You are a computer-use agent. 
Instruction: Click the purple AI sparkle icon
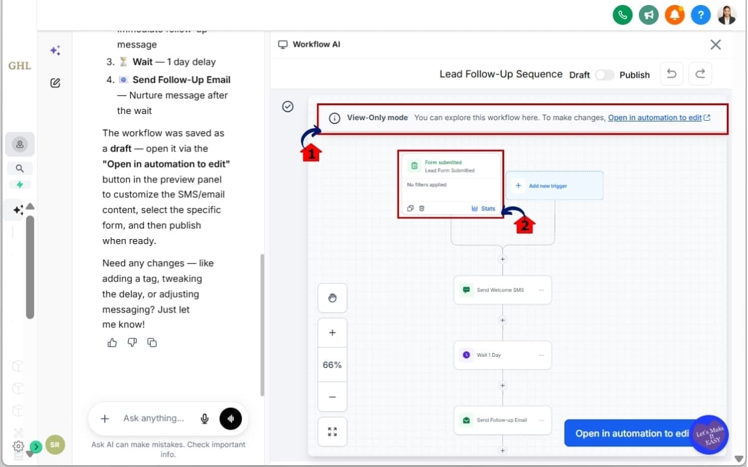(x=55, y=50)
